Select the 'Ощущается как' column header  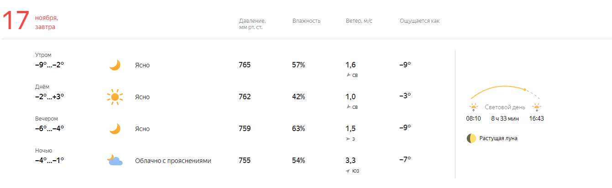(419, 21)
